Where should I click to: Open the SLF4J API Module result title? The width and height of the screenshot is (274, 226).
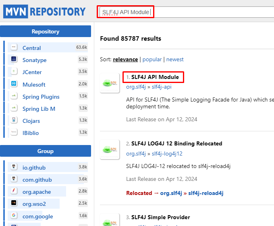click(x=155, y=77)
